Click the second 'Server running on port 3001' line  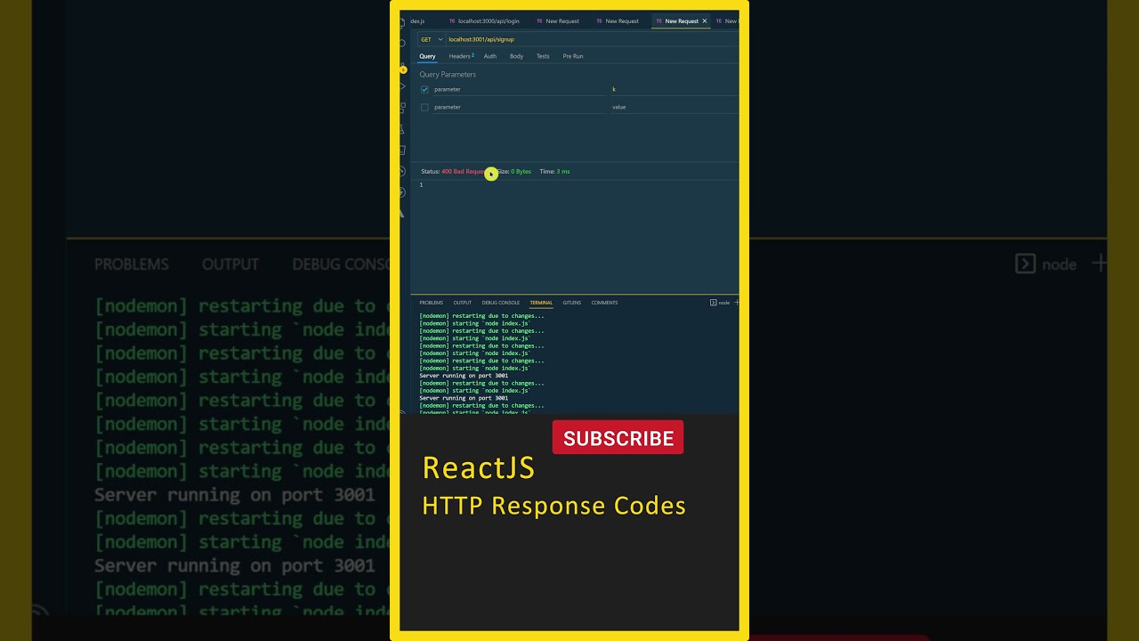(464, 398)
